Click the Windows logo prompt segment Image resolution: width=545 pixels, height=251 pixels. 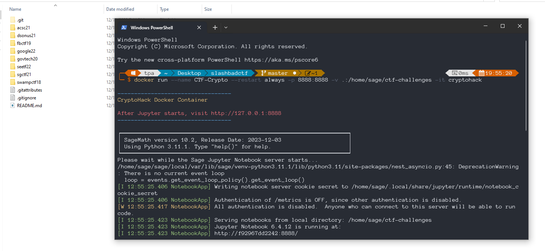pyautogui.click(x=133, y=73)
